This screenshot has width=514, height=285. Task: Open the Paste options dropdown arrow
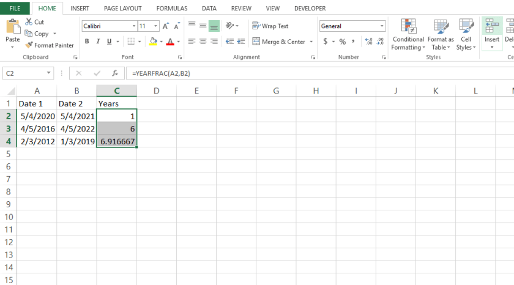(12, 47)
